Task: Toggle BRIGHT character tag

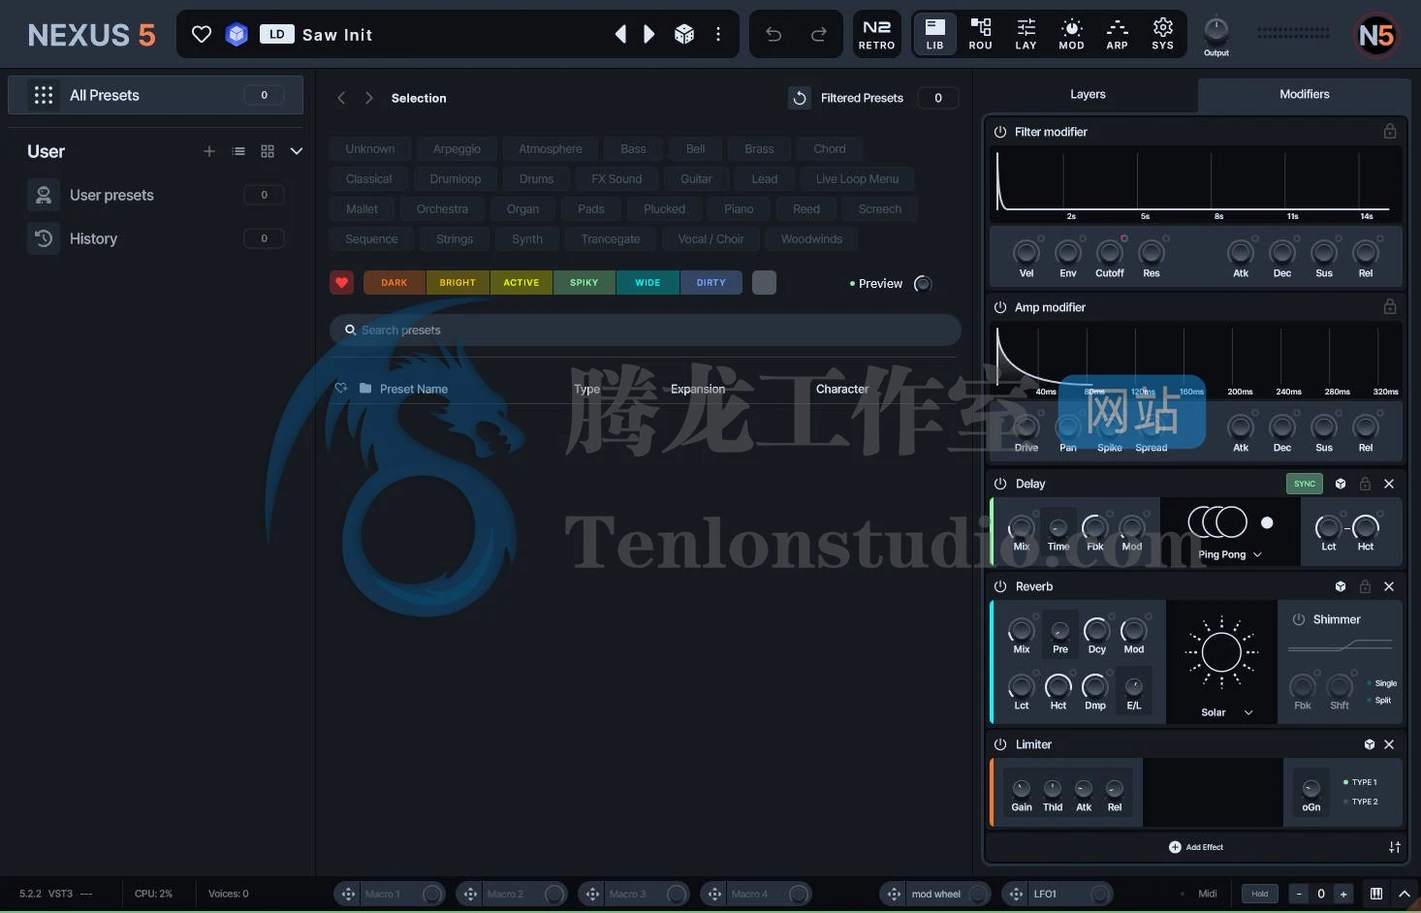Action: click(458, 283)
